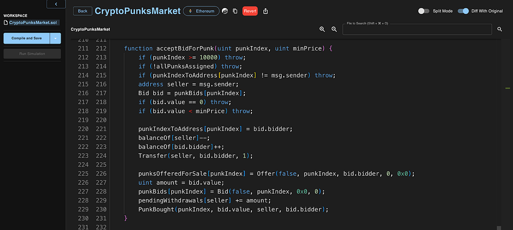Screen dimensions: 513x230
Task: Click 'uint amount = bid.value;' line
Action: click(181, 182)
